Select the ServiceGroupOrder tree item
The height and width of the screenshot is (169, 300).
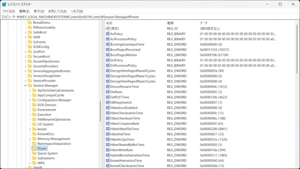click(47, 76)
